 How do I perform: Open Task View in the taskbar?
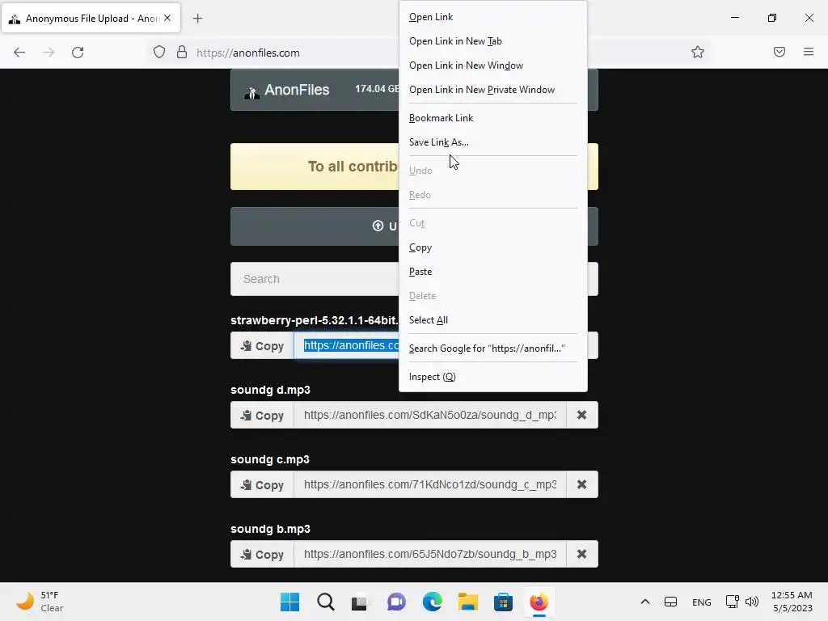click(x=360, y=602)
